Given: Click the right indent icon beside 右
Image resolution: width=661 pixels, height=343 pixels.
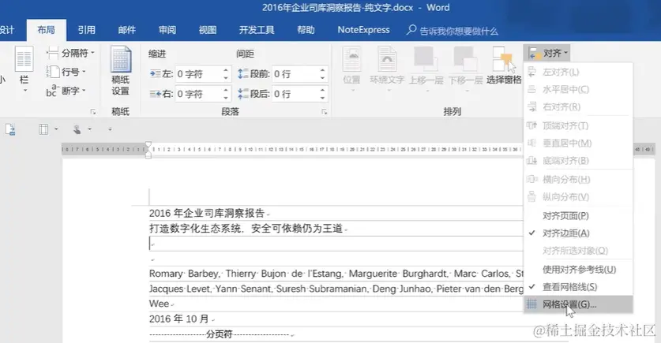Looking at the screenshot, I should (155, 93).
